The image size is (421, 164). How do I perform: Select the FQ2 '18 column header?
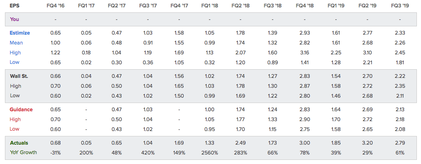240,5
